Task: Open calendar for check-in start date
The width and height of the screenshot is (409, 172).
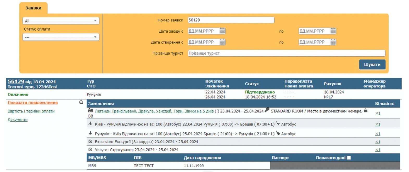Action: tap(222, 31)
